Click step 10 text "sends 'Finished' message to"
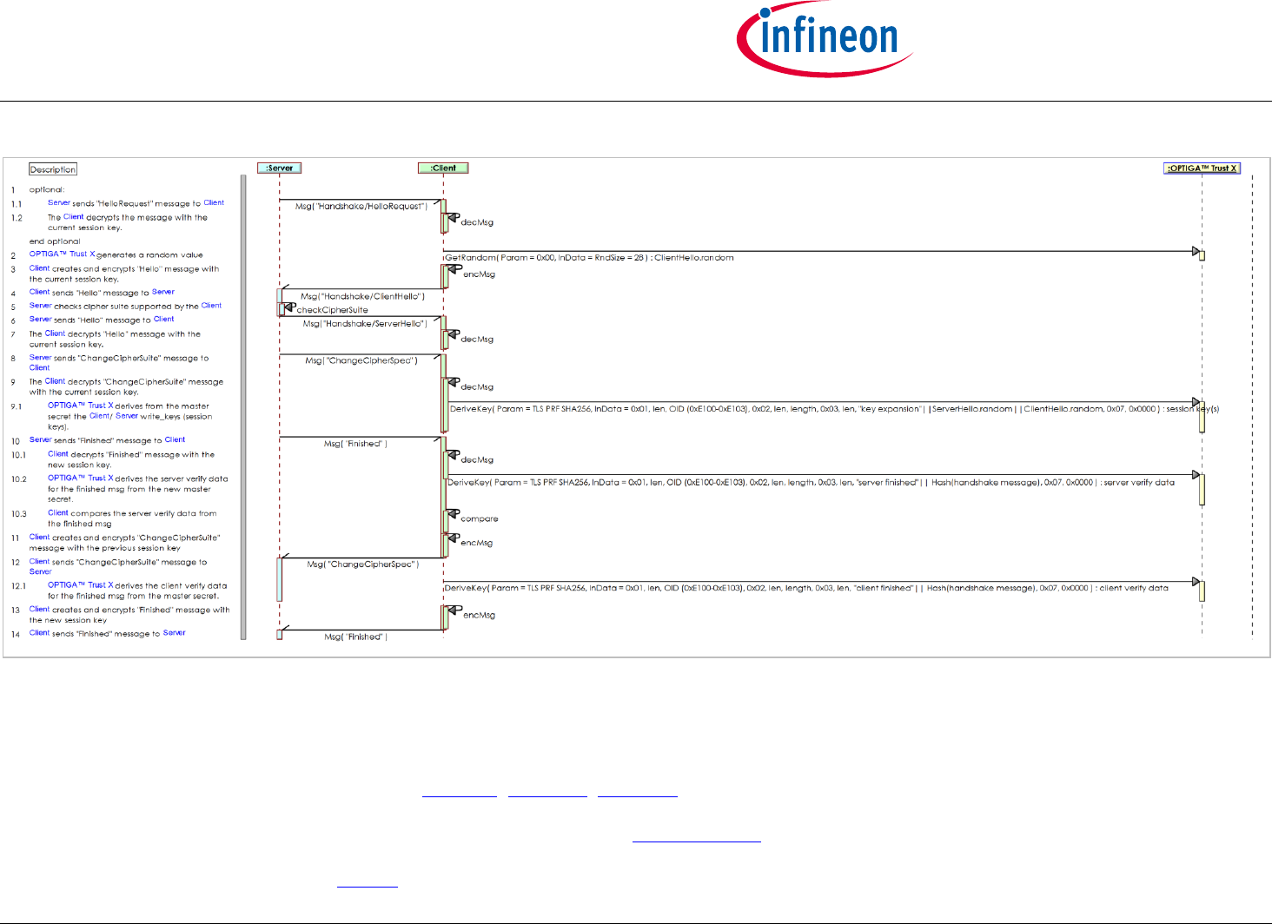 109,440
